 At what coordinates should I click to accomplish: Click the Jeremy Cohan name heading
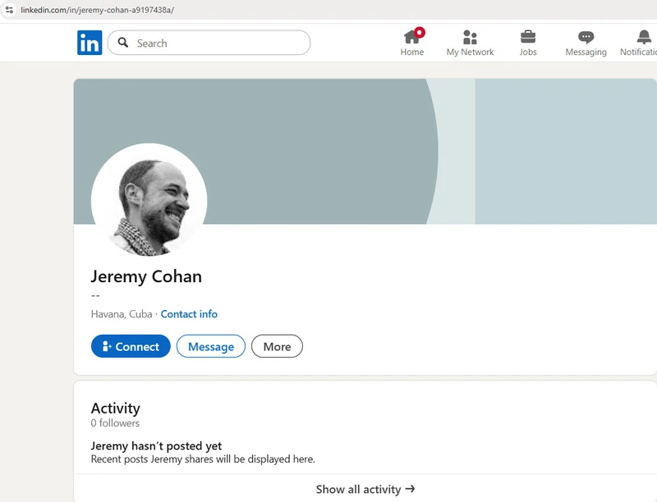pos(146,276)
